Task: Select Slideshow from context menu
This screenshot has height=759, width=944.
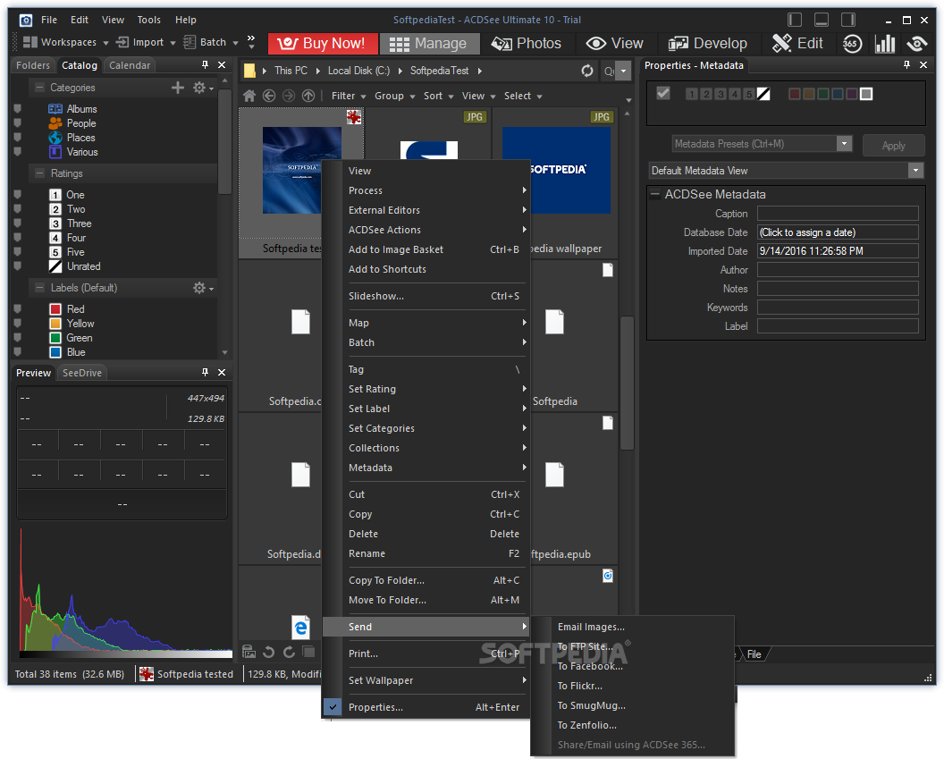Action: [x=426, y=296]
